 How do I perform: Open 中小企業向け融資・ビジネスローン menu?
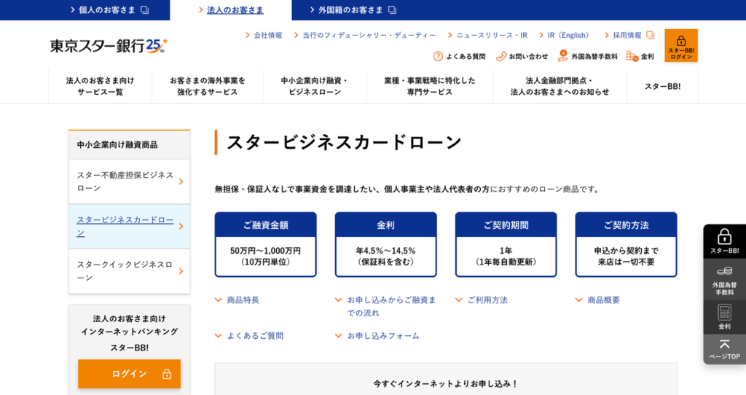pyautogui.click(x=315, y=86)
